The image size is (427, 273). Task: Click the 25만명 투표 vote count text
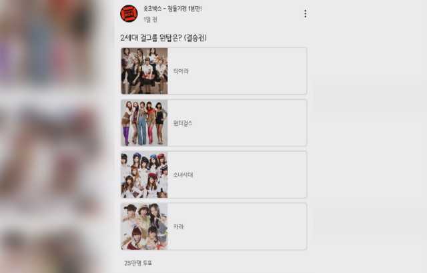tap(138, 263)
